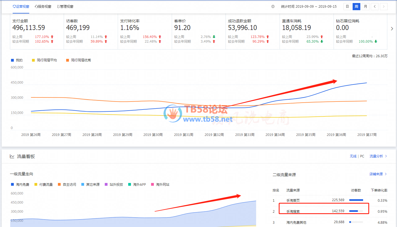Image resolution: width=397 pixels, height=227 pixels.
Task: Click the next period arrow button
Action: coord(383,7)
